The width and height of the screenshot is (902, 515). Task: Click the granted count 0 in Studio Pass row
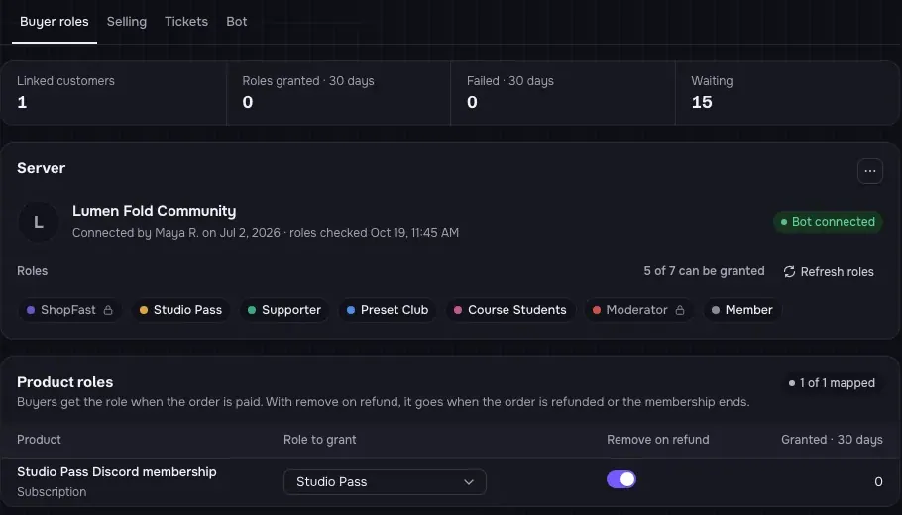(878, 482)
